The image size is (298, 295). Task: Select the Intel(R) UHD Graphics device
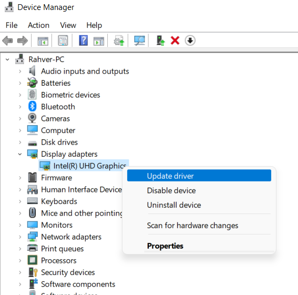[84, 166]
